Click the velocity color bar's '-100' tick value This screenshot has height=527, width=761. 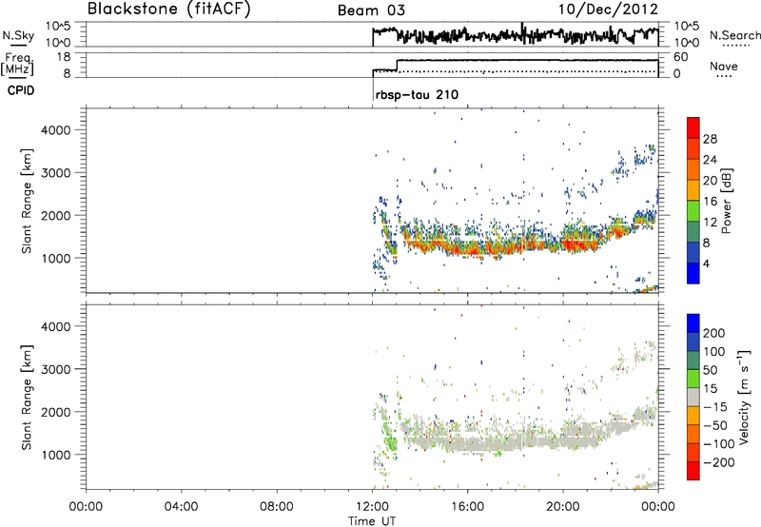point(719,444)
